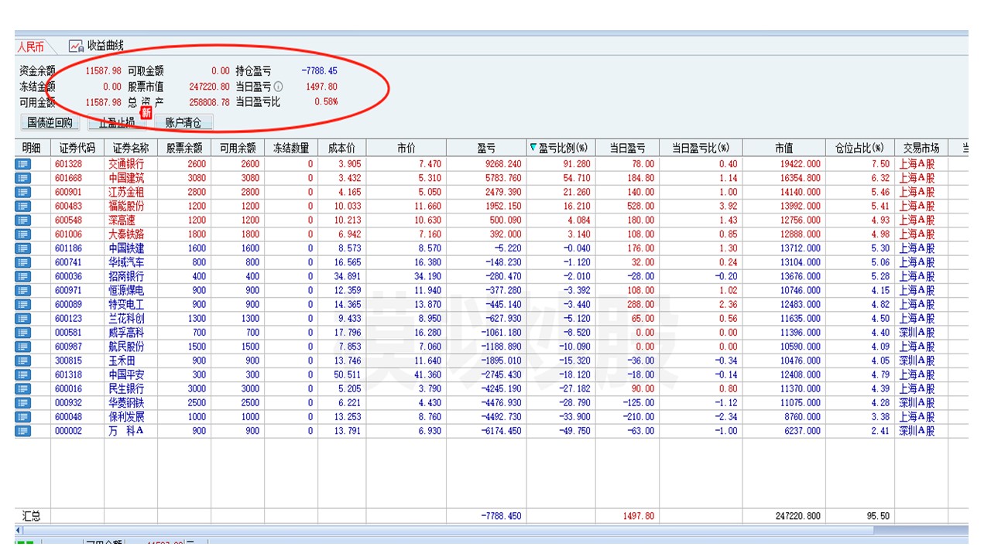Open the detail icon for 中国建筑 row
Viewport: 991px width, 557px height.
point(22,178)
